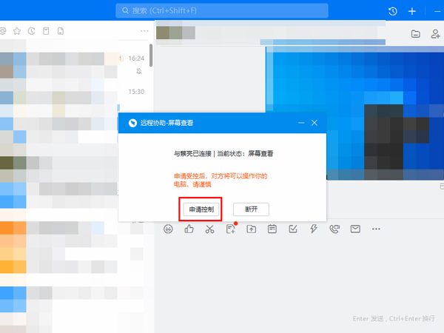The height and width of the screenshot is (333, 444).
Task: Select the scissors screenshot tool
Action: click(209, 229)
